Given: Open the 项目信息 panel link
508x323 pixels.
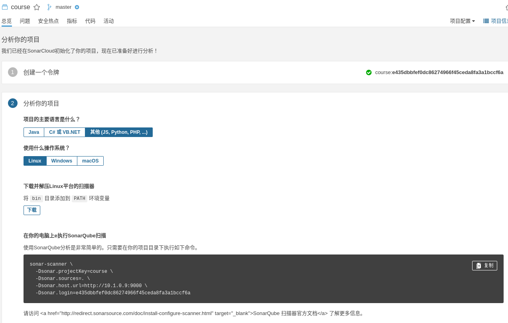Looking at the screenshot, I should click(495, 21).
